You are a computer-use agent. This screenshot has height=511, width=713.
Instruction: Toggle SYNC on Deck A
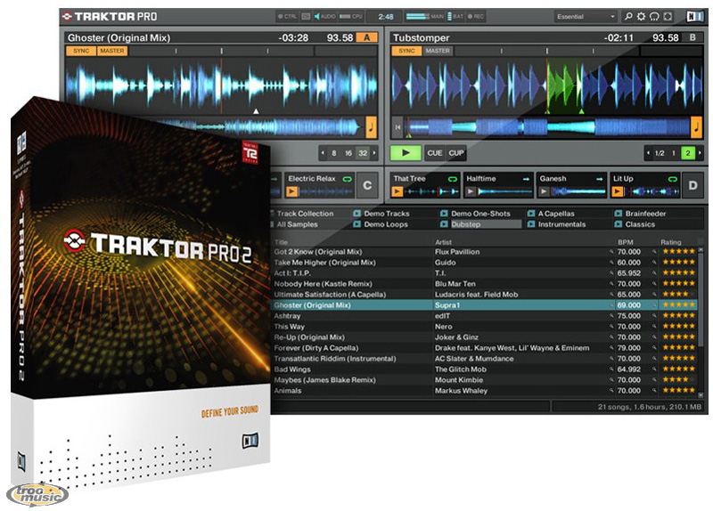79,52
